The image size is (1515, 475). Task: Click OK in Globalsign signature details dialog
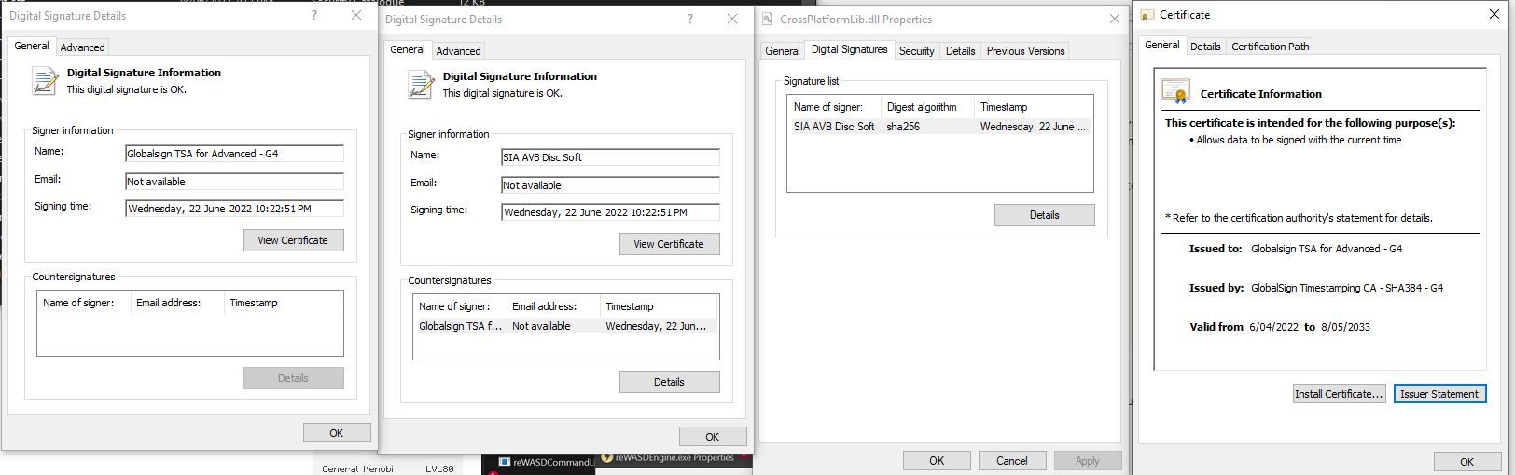[x=337, y=433]
